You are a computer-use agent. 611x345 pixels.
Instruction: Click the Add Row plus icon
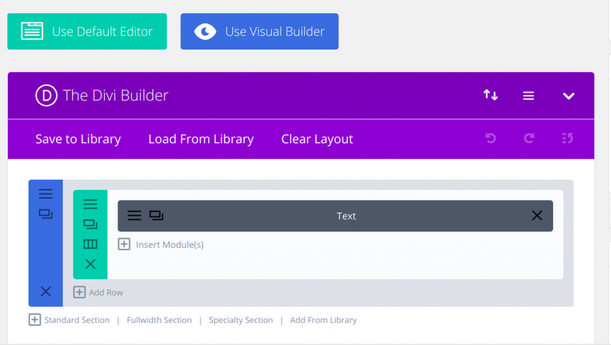(x=79, y=292)
